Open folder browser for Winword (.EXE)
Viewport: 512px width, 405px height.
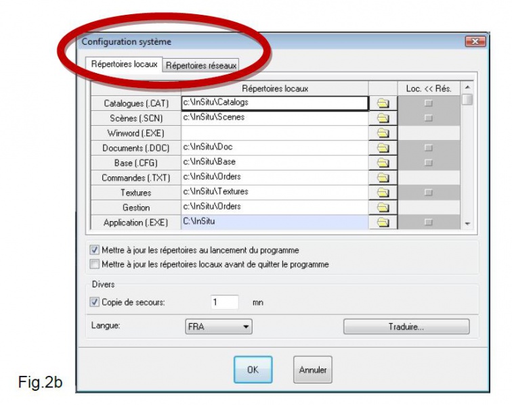point(383,133)
